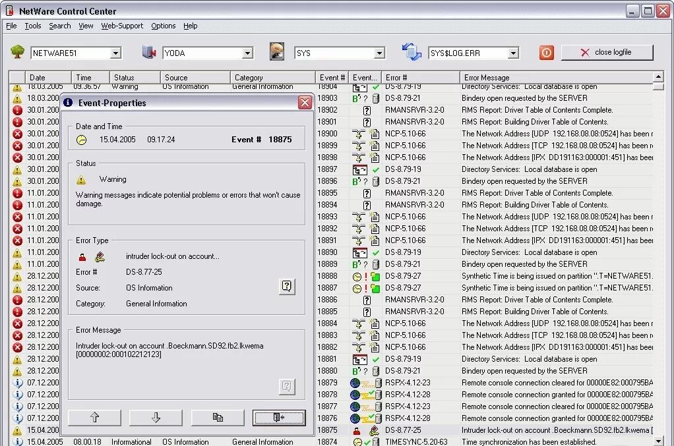674x446 pixels.
Task: Open the Help menu
Action: tap(190, 26)
